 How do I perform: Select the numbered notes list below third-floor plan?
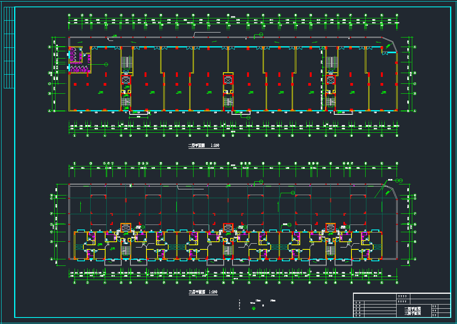coord(240,304)
